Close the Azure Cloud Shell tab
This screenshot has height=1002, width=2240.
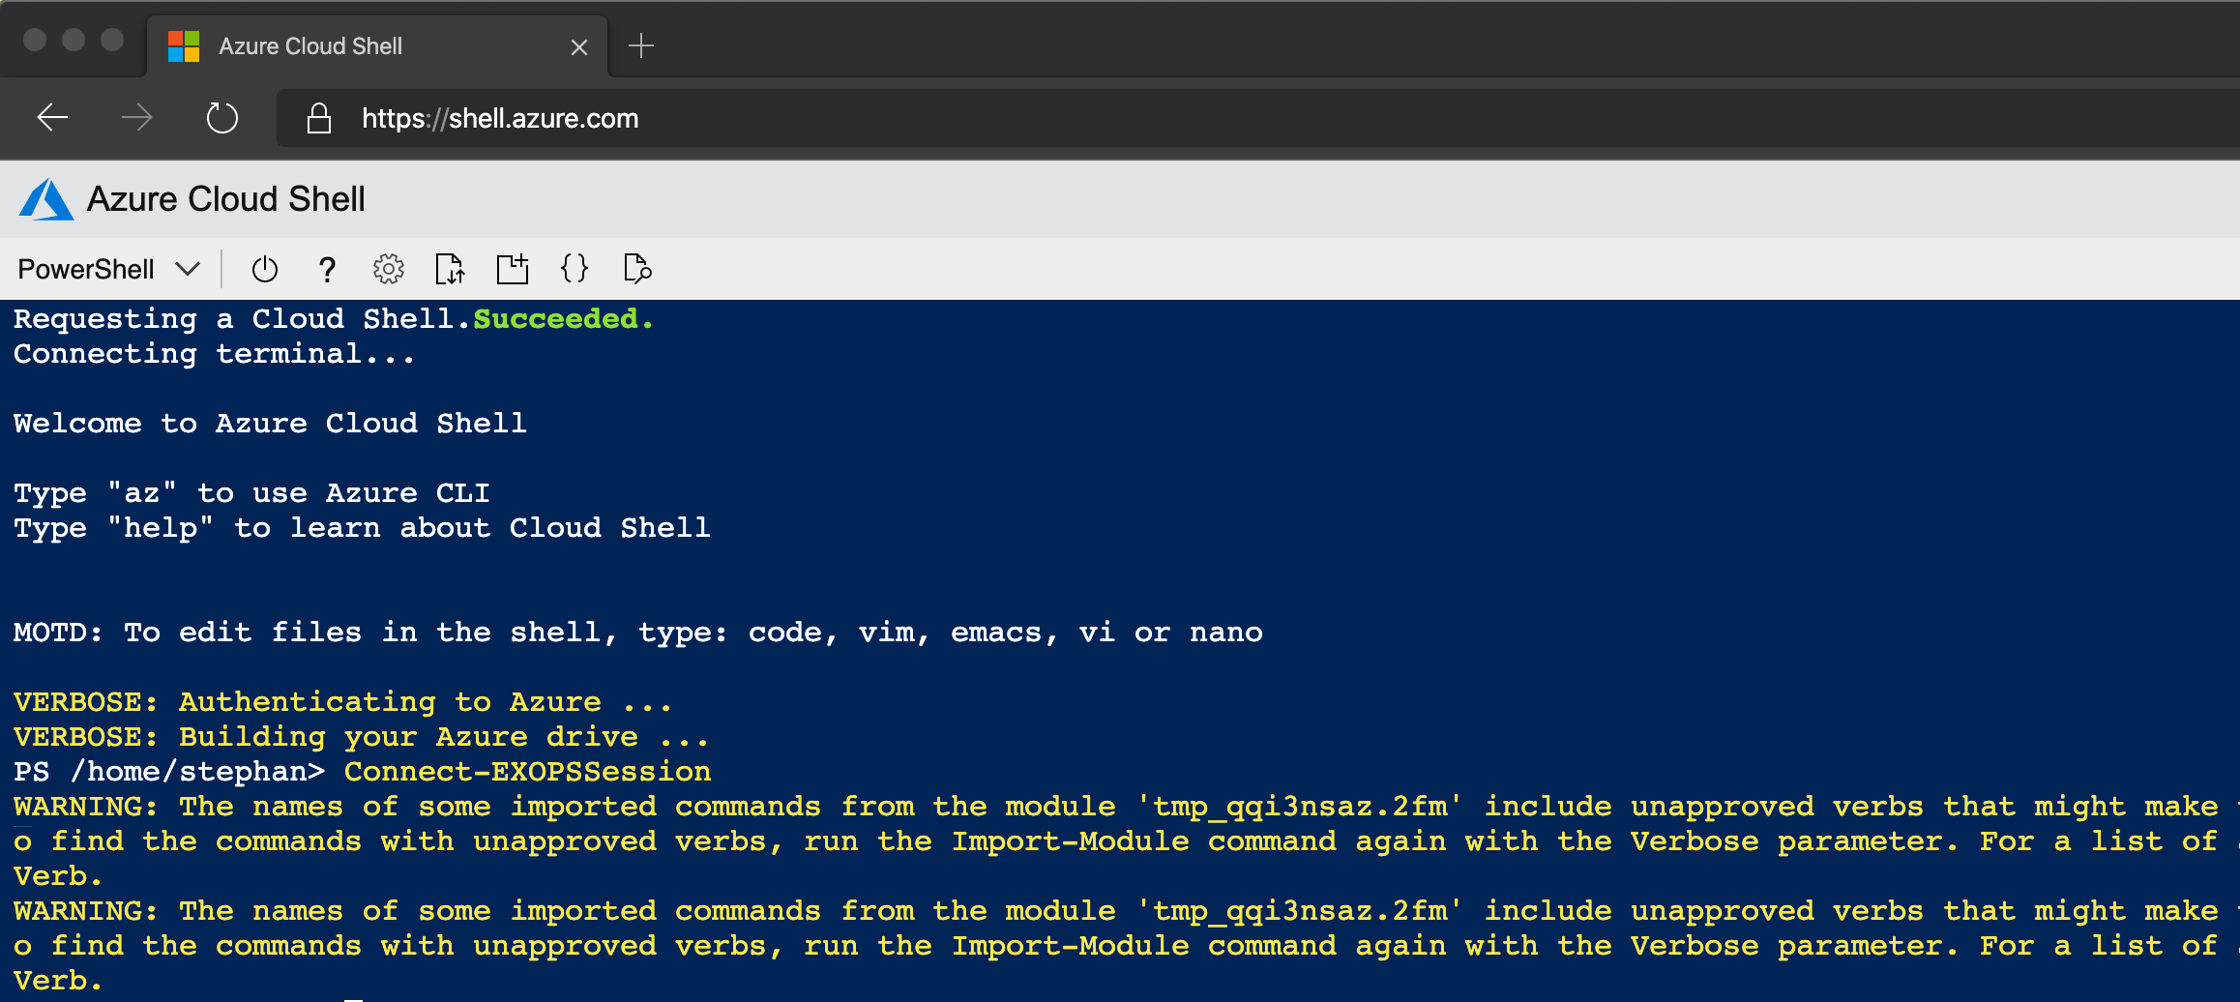579,46
